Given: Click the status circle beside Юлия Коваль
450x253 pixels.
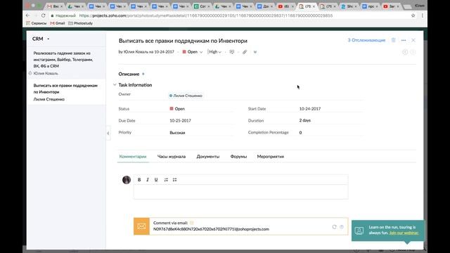Looking at the screenshot, I should click(30, 73).
